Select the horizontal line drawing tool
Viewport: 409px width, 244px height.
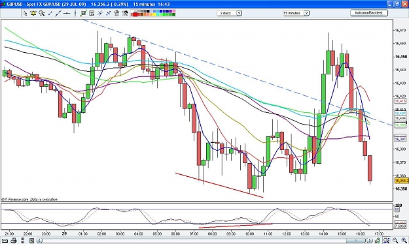(x=67, y=13)
